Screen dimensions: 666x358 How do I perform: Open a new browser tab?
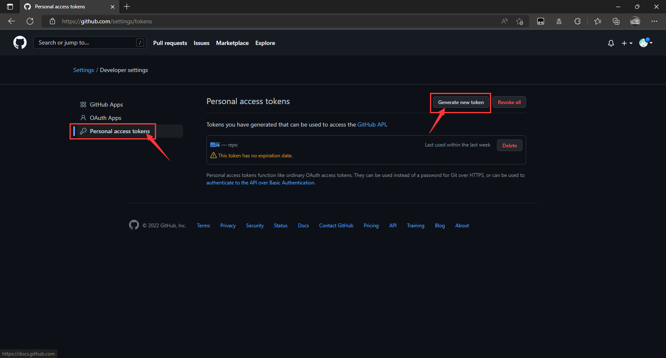click(127, 7)
